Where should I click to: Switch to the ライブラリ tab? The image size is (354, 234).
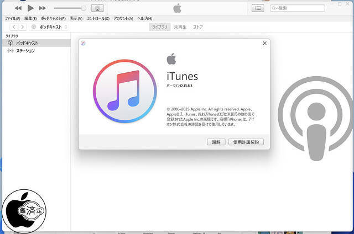click(x=160, y=26)
